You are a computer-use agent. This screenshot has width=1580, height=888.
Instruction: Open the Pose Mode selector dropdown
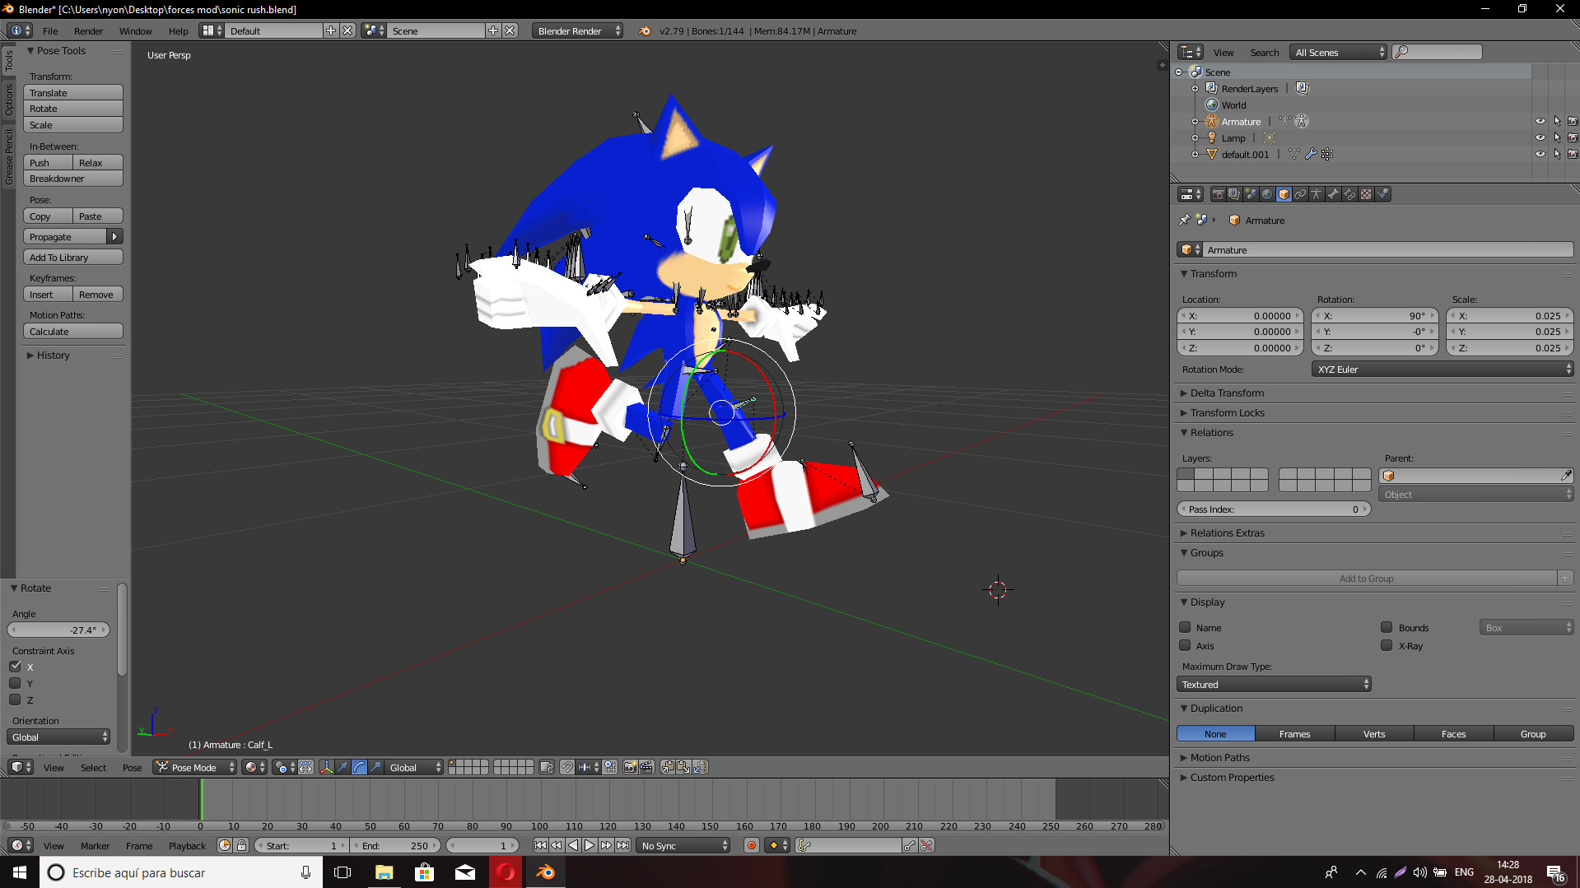point(195,767)
